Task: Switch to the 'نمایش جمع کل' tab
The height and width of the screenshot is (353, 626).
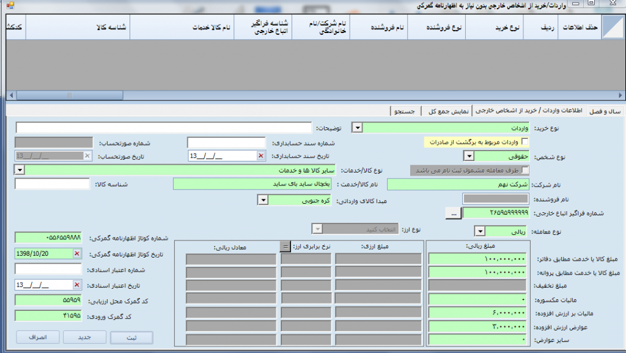Action: coord(448,111)
